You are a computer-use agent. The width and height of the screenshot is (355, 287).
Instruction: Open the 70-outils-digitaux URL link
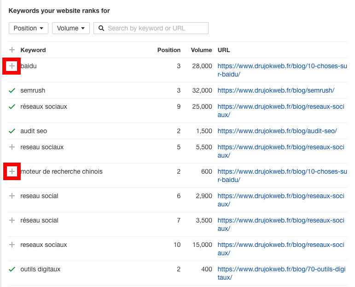pos(281,273)
